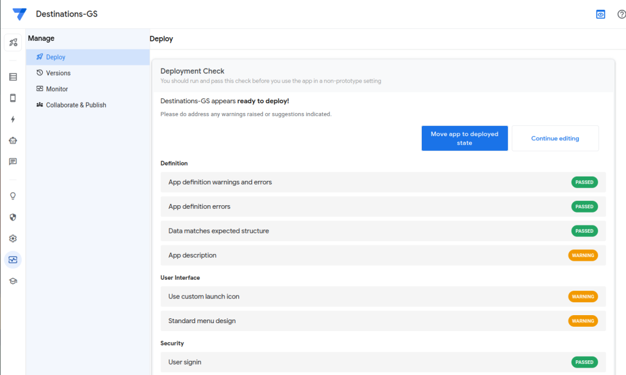Click the User Interface section label
626x375 pixels.
click(180, 278)
